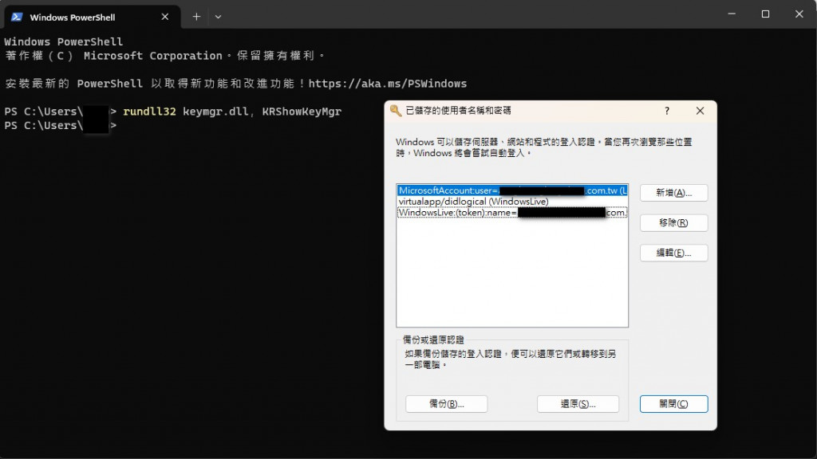Screen dimensions: 817x459
Task: Click the key icon in dialog title bar
Action: (396, 111)
